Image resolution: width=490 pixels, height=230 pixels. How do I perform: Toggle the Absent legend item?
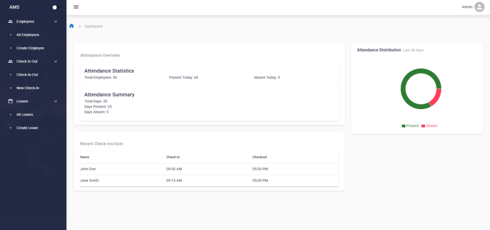[429, 126]
